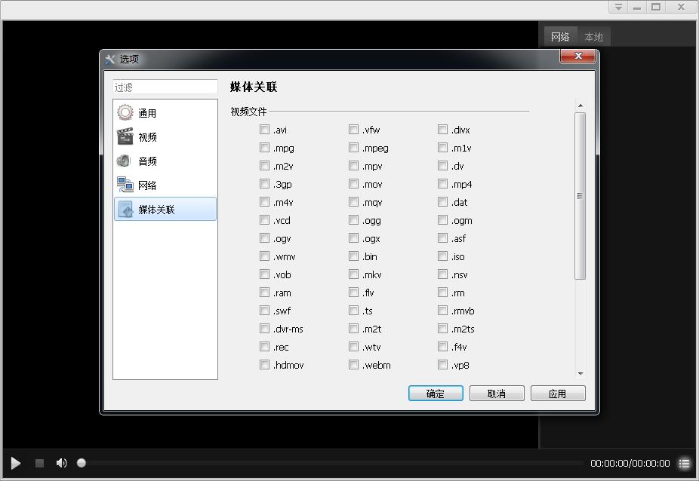Enable the .m1v checkbox
Image resolution: width=699 pixels, height=481 pixels.
tap(442, 148)
